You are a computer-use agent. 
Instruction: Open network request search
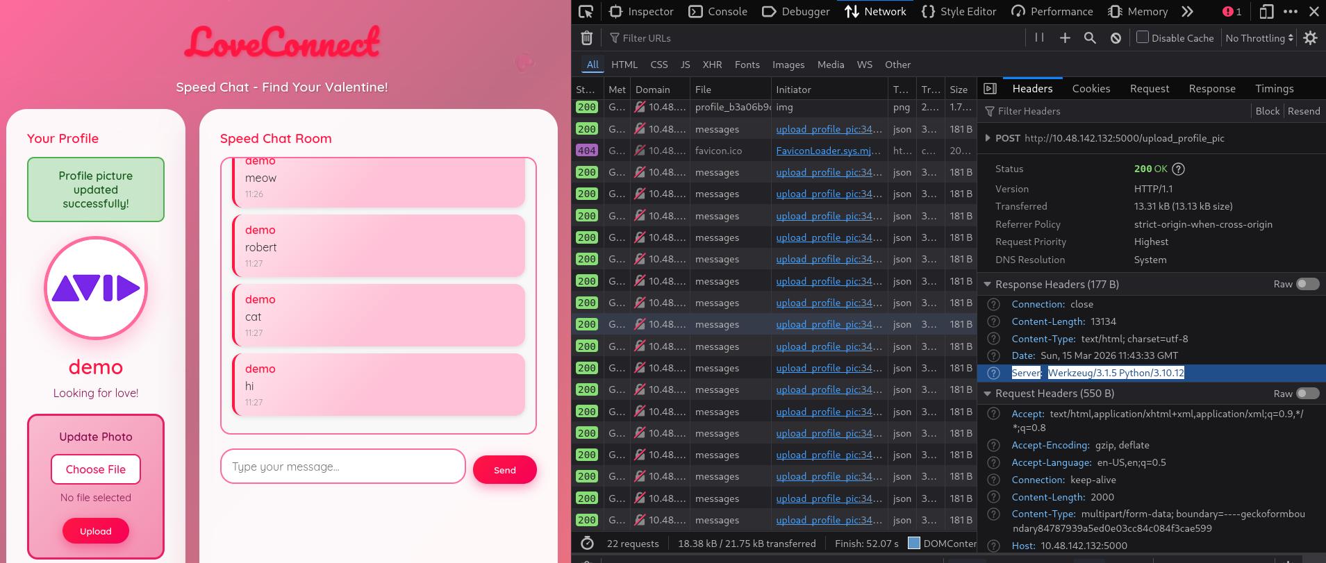pyautogui.click(x=1090, y=38)
